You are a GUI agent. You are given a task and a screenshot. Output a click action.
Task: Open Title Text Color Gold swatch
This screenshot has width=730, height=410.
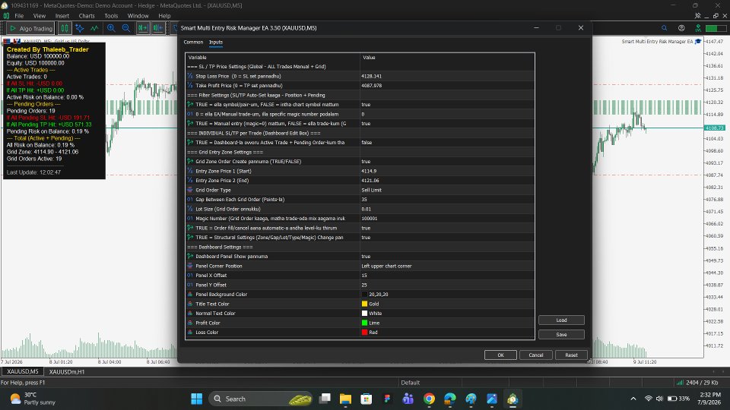point(364,304)
